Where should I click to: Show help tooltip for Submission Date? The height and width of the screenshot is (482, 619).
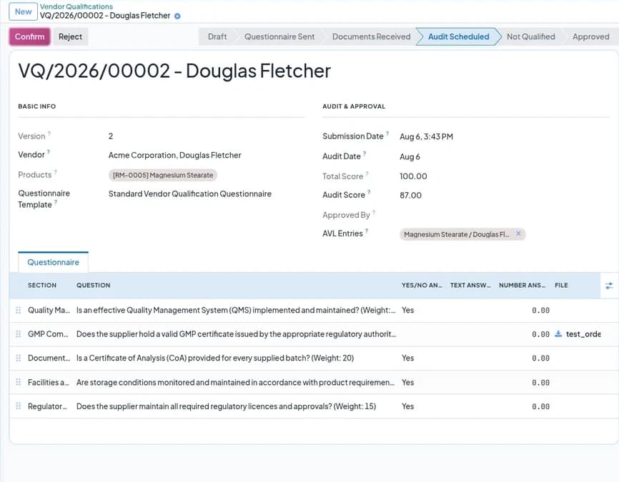point(387,134)
